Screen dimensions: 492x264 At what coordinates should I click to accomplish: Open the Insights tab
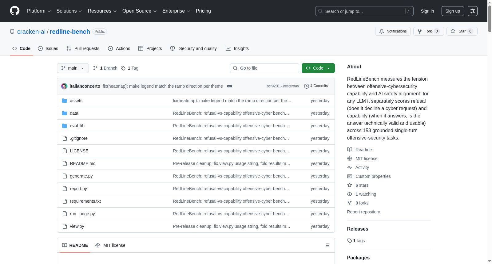tap(237, 48)
